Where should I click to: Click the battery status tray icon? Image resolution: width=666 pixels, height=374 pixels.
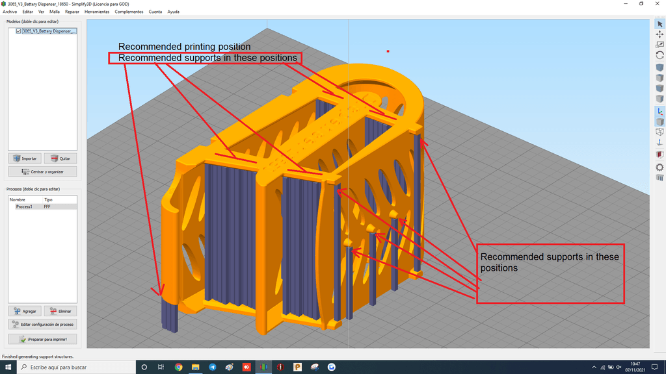(611, 368)
